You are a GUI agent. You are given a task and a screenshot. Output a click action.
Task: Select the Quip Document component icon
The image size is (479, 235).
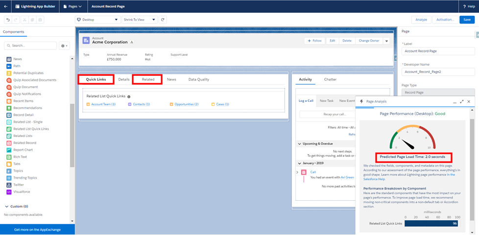[x=9, y=87]
